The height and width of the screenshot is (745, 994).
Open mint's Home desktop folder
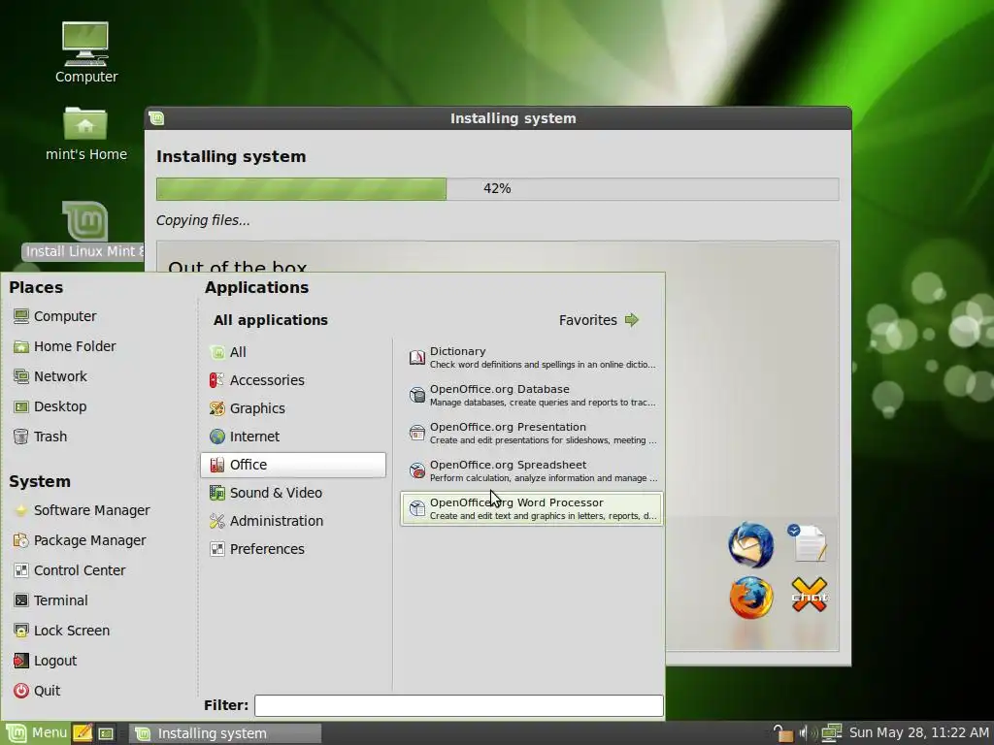(x=85, y=134)
